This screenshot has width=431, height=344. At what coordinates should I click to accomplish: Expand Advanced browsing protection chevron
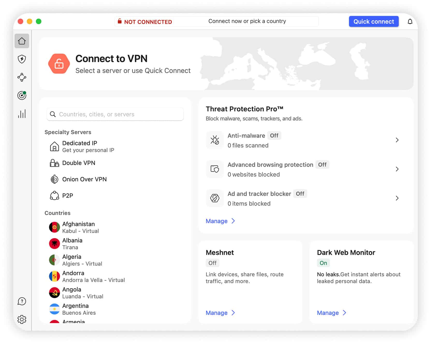coord(397,169)
